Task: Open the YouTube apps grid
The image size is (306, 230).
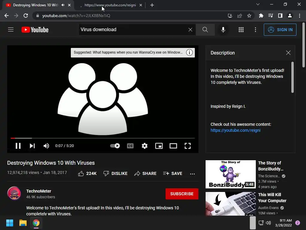Action: coord(241,30)
